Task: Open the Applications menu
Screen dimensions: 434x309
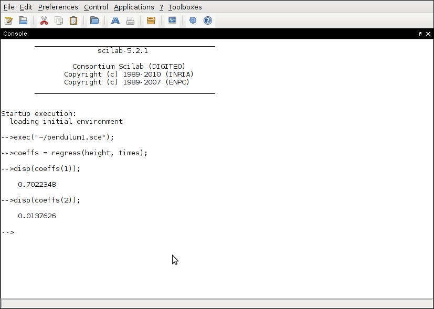Action: 134,7
